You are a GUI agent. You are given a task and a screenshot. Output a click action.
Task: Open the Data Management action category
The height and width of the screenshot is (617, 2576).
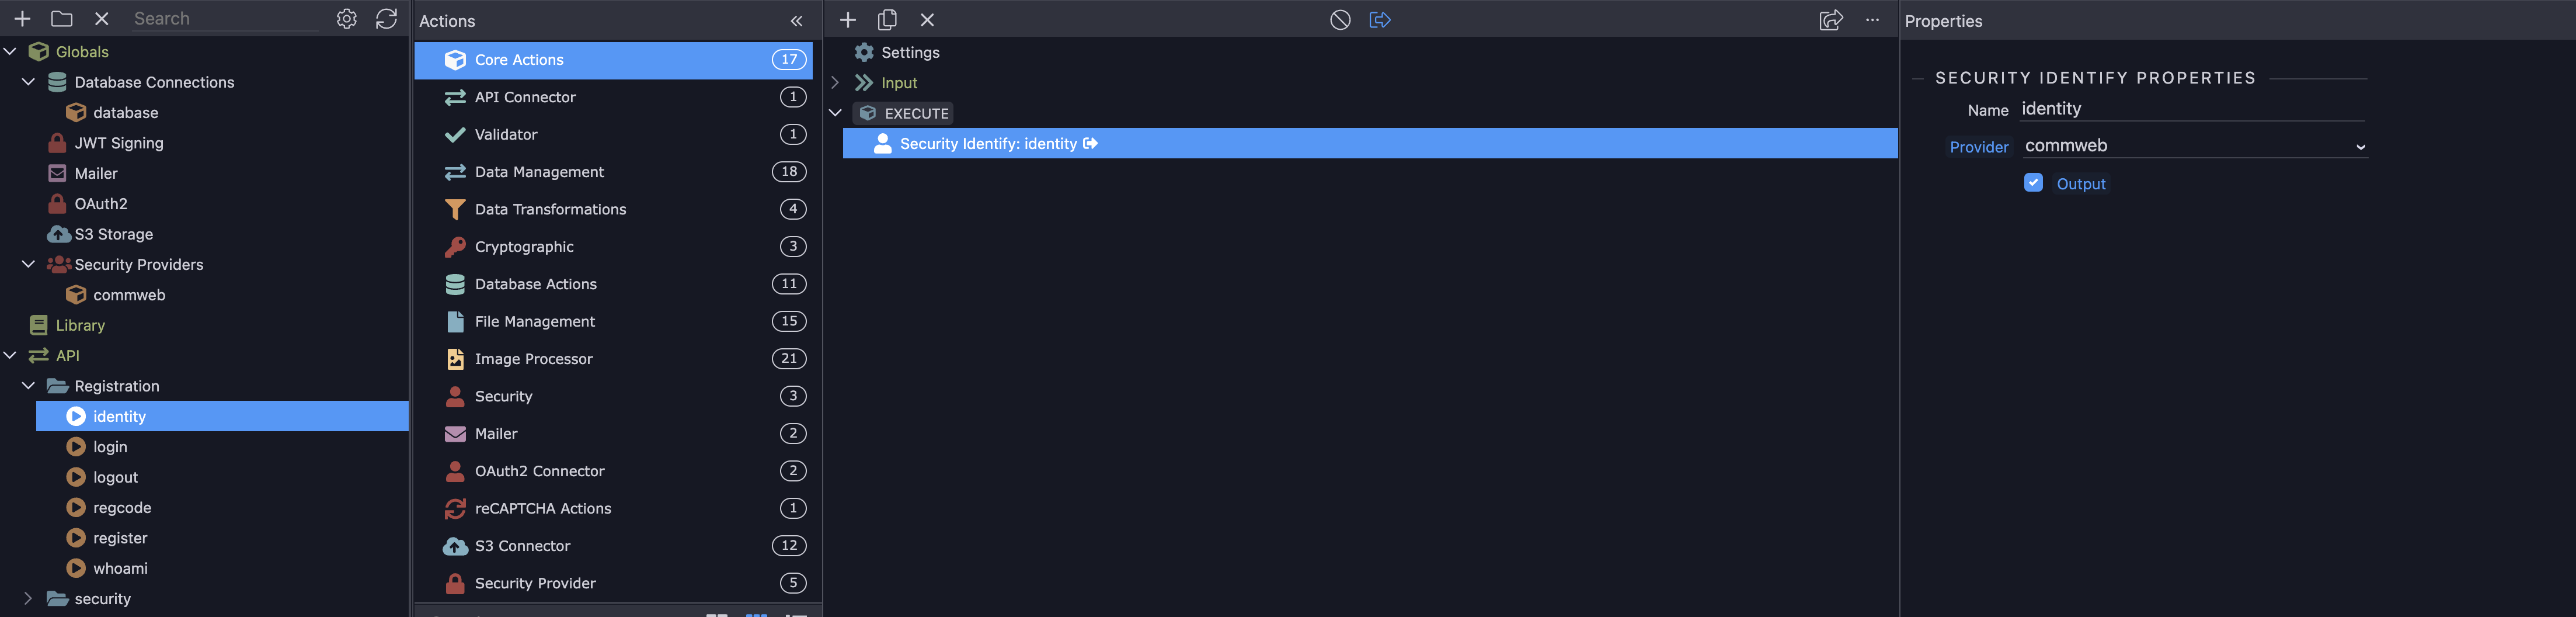click(613, 172)
